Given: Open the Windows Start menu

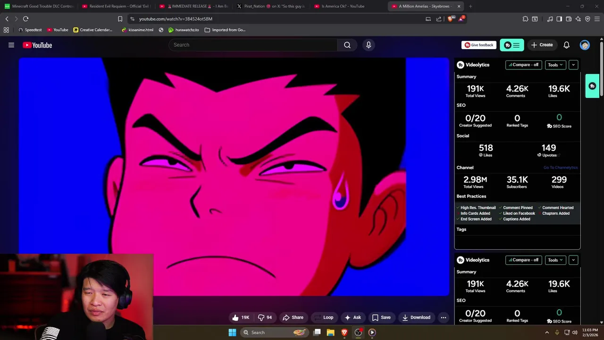Looking at the screenshot, I should pyautogui.click(x=232, y=332).
